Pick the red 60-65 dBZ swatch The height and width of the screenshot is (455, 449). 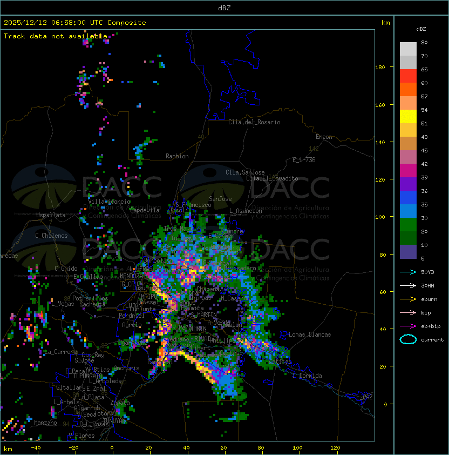pyautogui.click(x=408, y=76)
